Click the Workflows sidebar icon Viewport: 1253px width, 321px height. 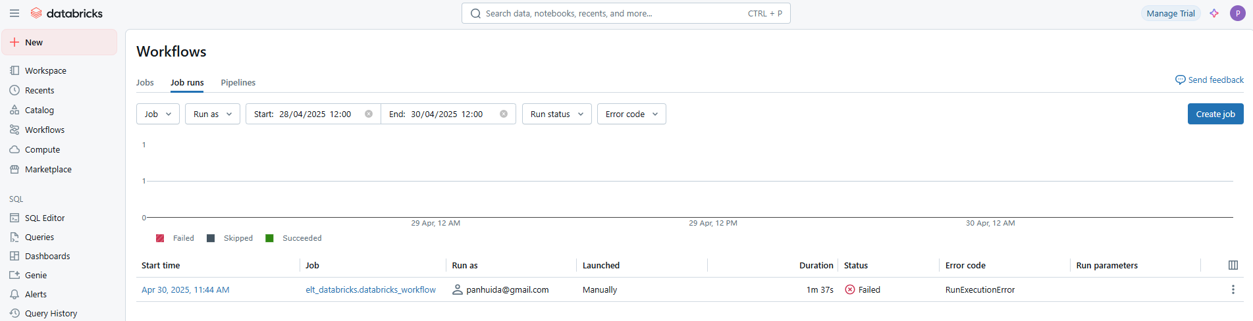coord(14,130)
